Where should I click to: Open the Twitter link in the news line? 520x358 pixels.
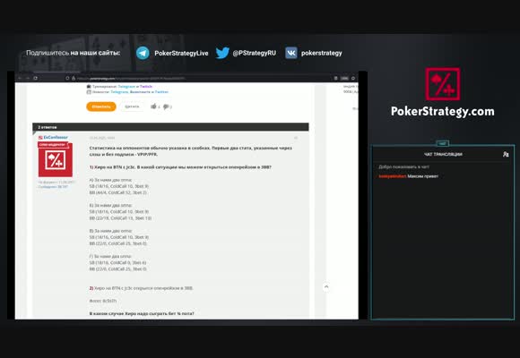tap(162, 91)
